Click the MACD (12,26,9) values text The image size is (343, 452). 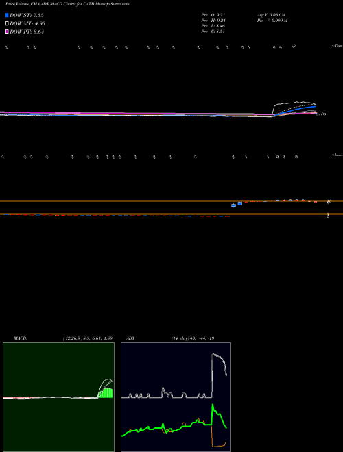[x=88, y=338]
